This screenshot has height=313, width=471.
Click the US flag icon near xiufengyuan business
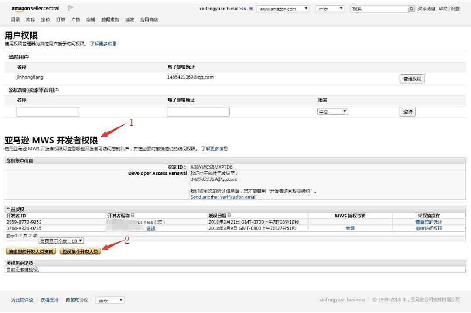pos(251,9)
